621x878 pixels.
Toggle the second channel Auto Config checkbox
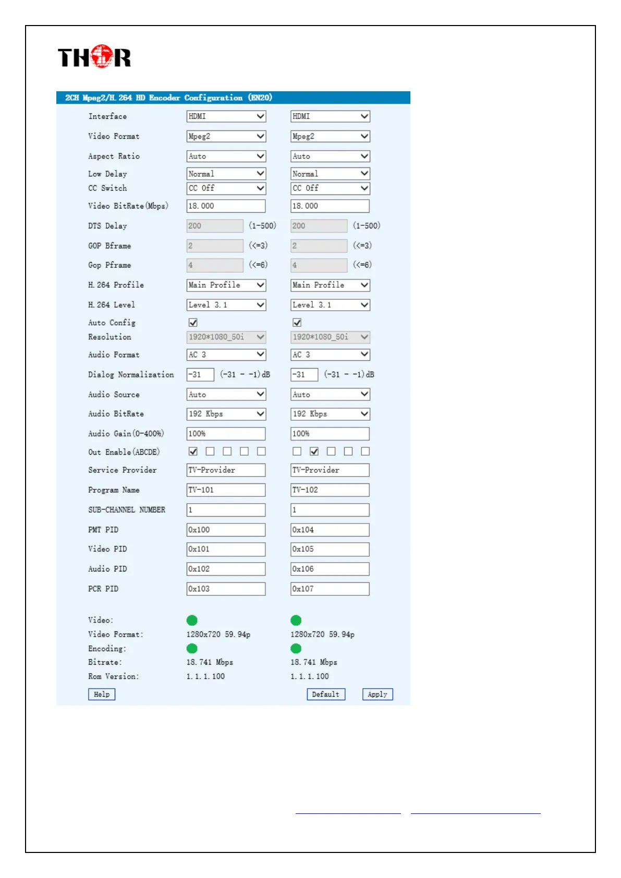click(x=297, y=323)
